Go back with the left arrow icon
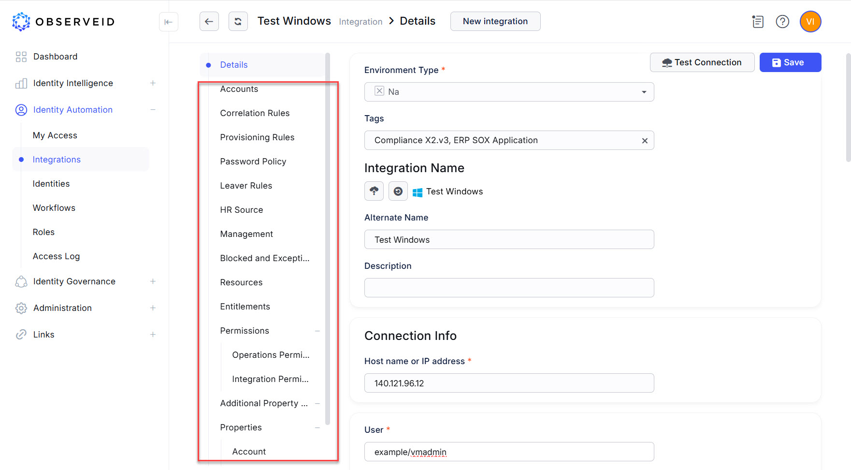Image resolution: width=851 pixels, height=470 pixels. [x=209, y=21]
